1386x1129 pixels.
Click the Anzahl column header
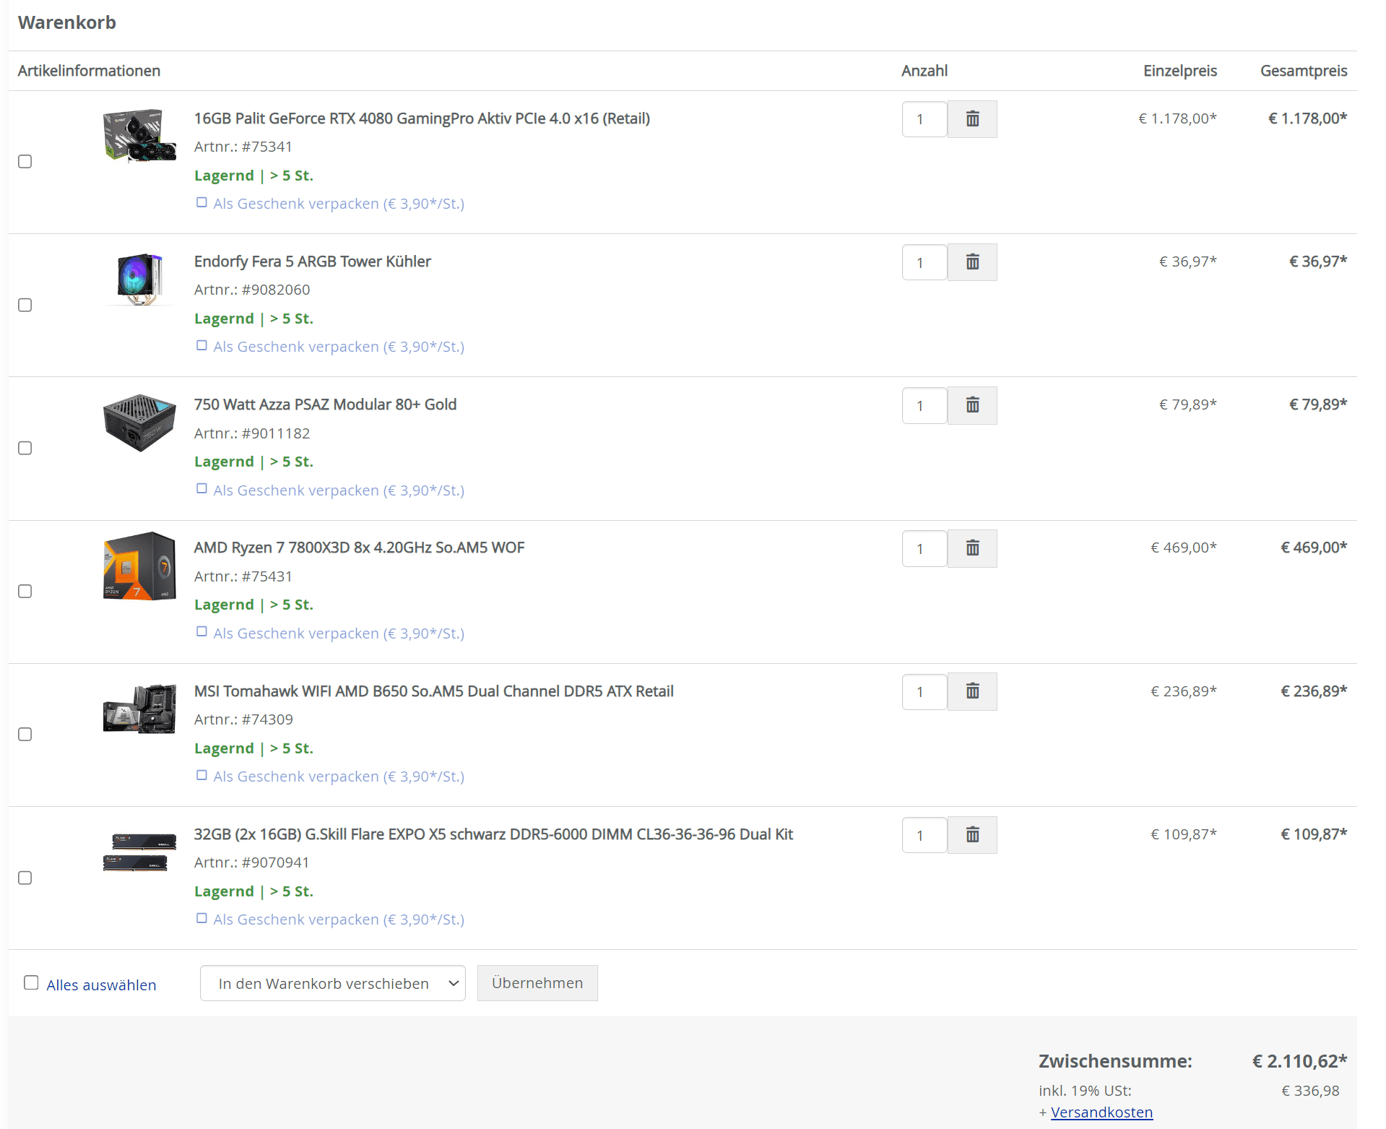[x=924, y=71]
